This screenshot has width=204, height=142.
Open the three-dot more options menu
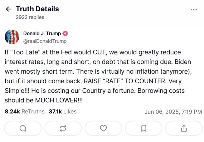coord(194,10)
